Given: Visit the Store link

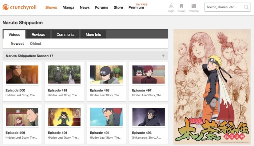Looking at the screenshot, I should click(118, 7).
